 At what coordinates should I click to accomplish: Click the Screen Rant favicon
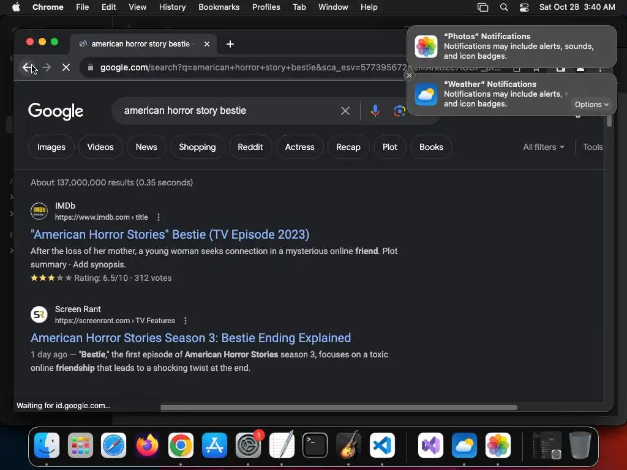coord(39,315)
